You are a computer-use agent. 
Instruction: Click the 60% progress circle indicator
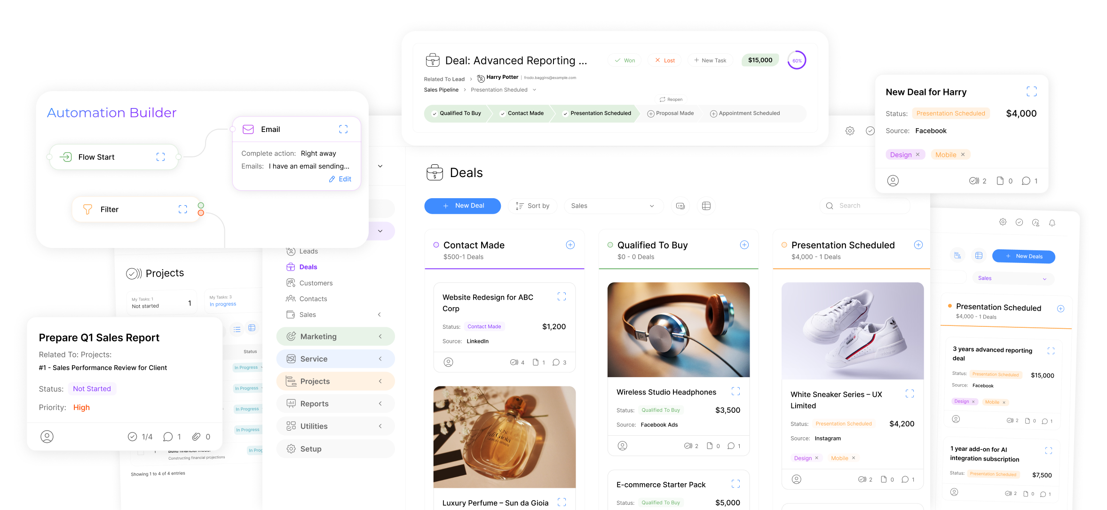coord(797,60)
